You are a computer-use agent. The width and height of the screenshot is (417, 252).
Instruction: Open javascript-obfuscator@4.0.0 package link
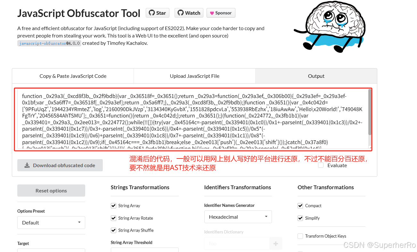click(x=49, y=43)
